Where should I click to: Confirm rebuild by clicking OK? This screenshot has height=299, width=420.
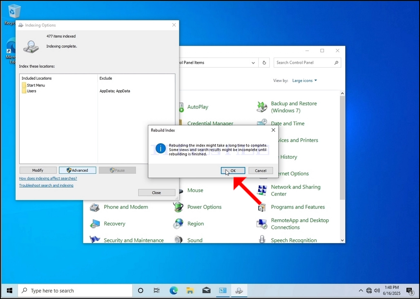pyautogui.click(x=233, y=171)
